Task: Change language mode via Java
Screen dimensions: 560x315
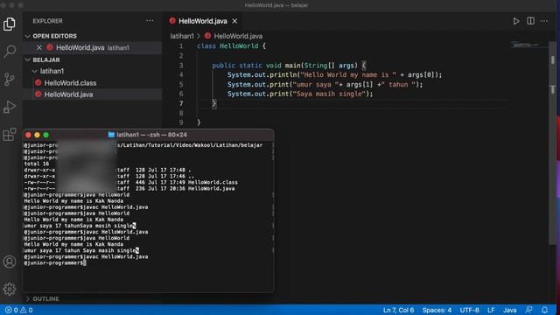Action: 509,310
